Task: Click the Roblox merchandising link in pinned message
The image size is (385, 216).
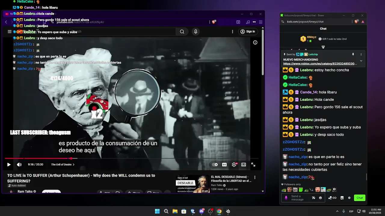Action: (320, 64)
